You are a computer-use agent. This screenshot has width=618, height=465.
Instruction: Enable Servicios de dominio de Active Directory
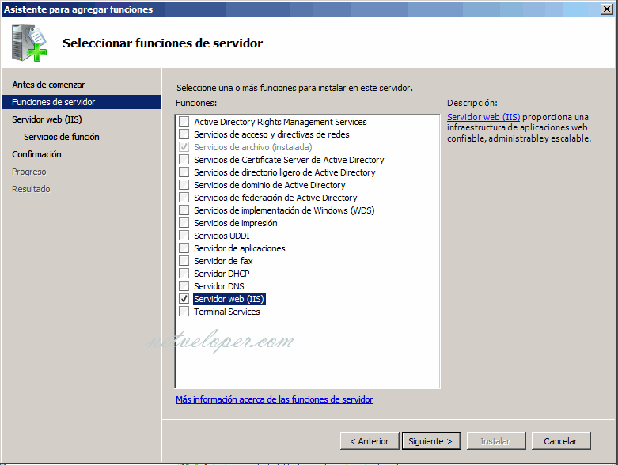(184, 185)
